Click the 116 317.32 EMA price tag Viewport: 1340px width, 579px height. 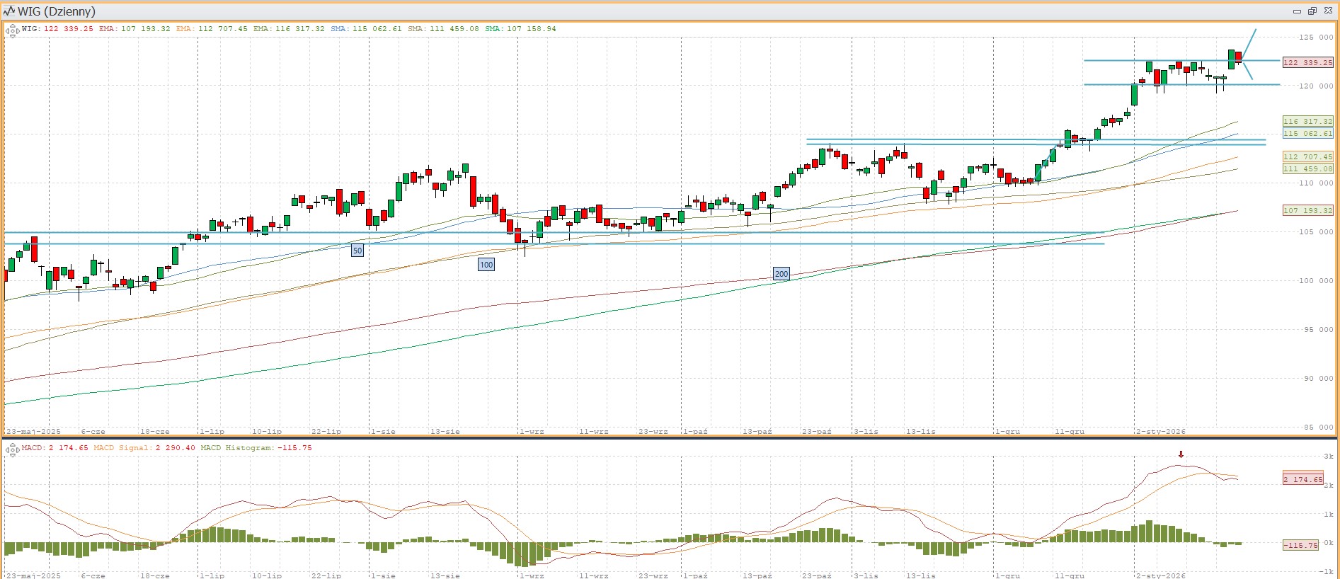pyautogui.click(x=1307, y=121)
